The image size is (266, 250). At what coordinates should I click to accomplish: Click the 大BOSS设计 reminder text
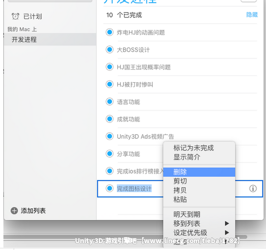[x=133, y=50]
